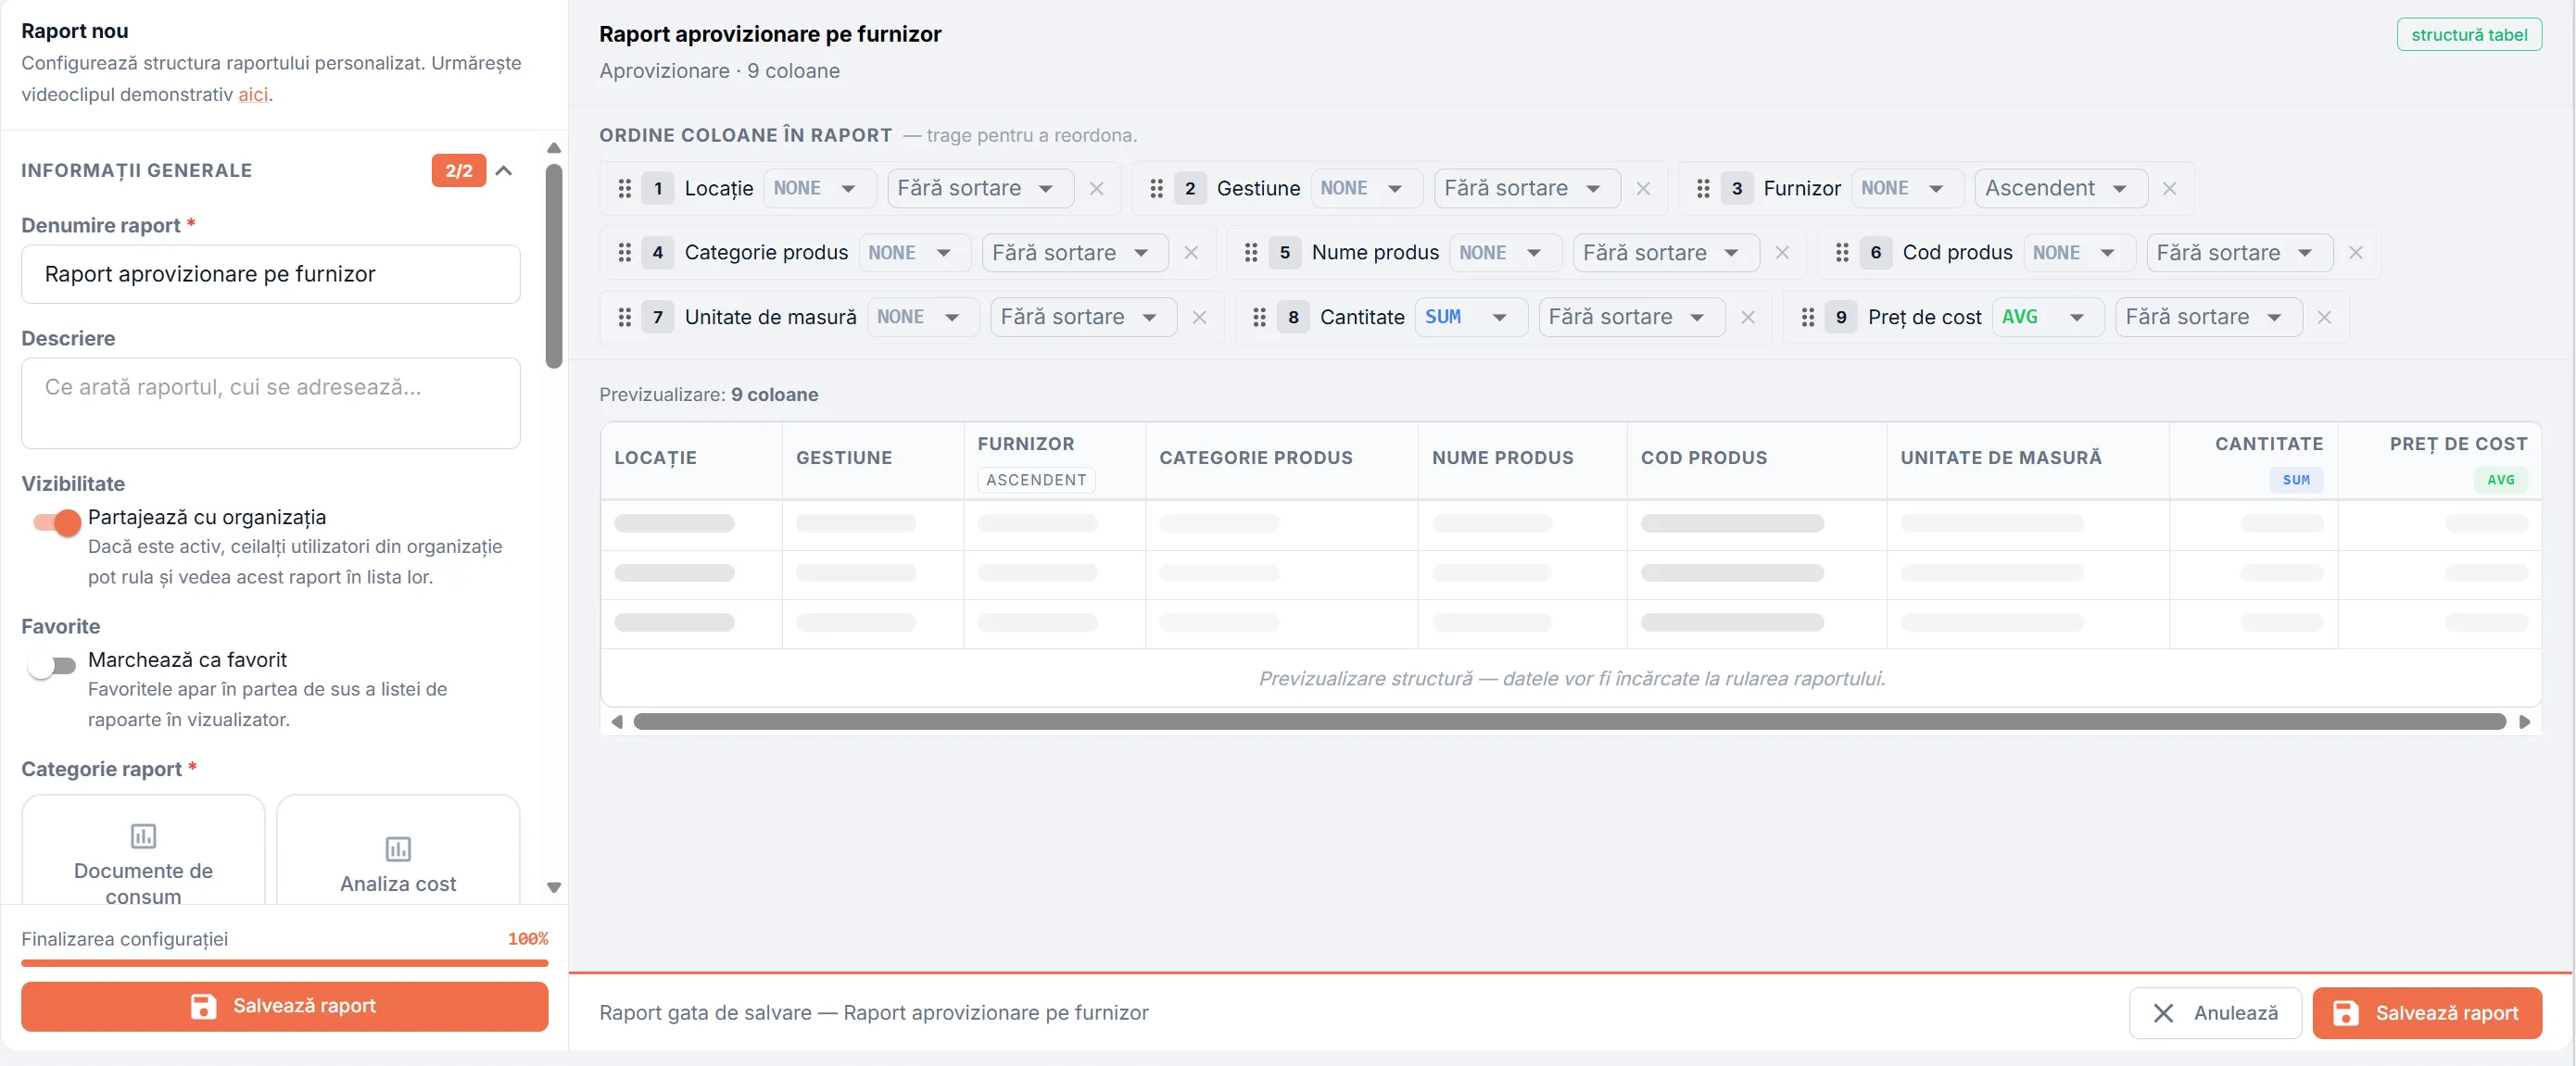
Task: Click the Furnizor preview column header
Action: pyautogui.click(x=1054, y=461)
